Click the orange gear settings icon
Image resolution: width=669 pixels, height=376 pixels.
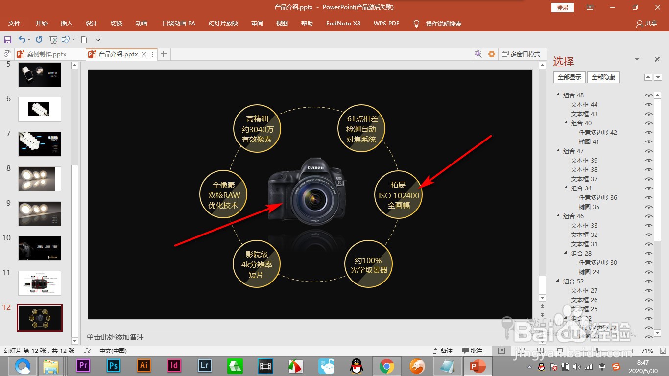pos(492,54)
